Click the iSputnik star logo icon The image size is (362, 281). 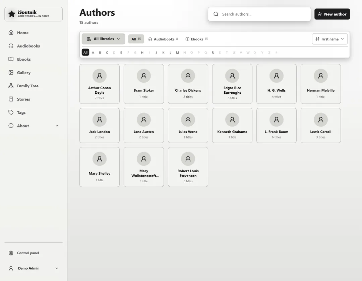11,14
